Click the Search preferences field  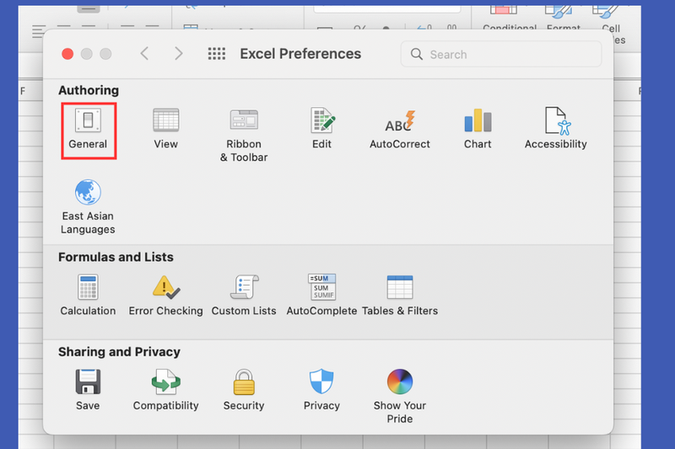coord(501,54)
